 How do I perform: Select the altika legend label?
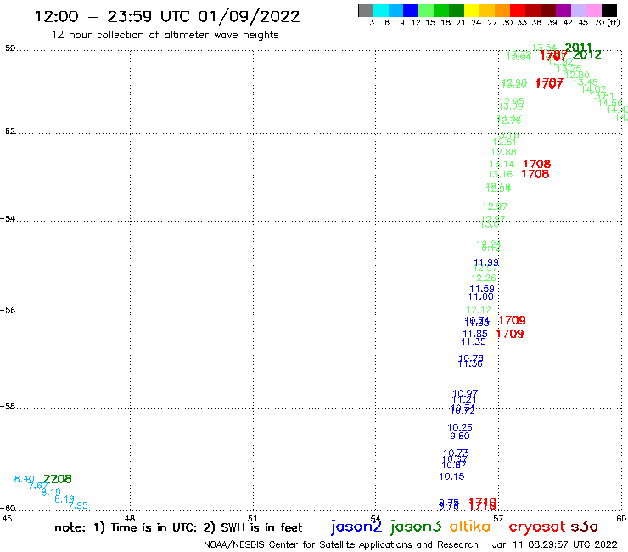coord(470,526)
